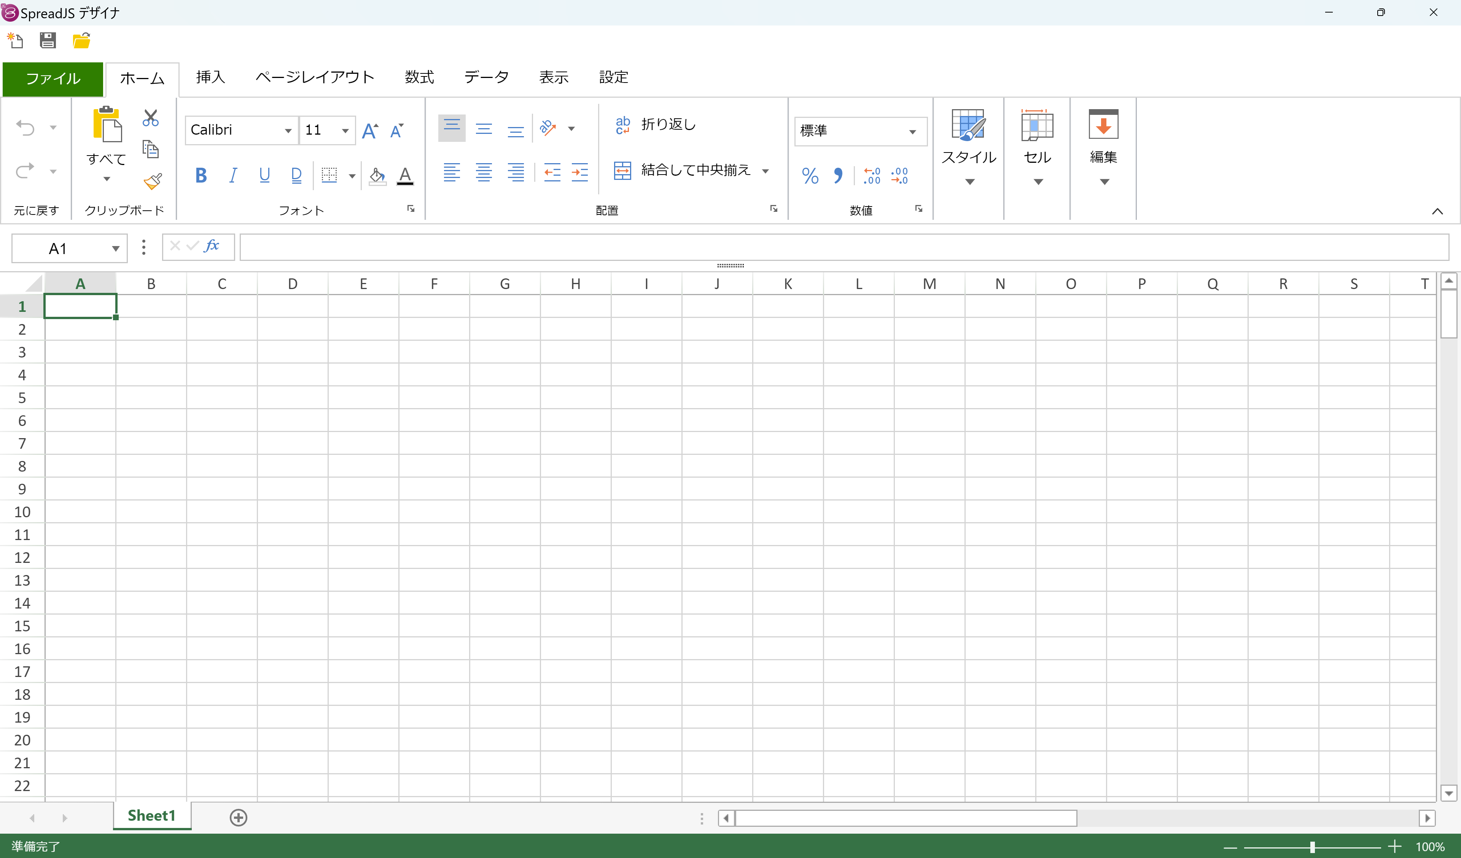Click the new file icon

[15, 41]
